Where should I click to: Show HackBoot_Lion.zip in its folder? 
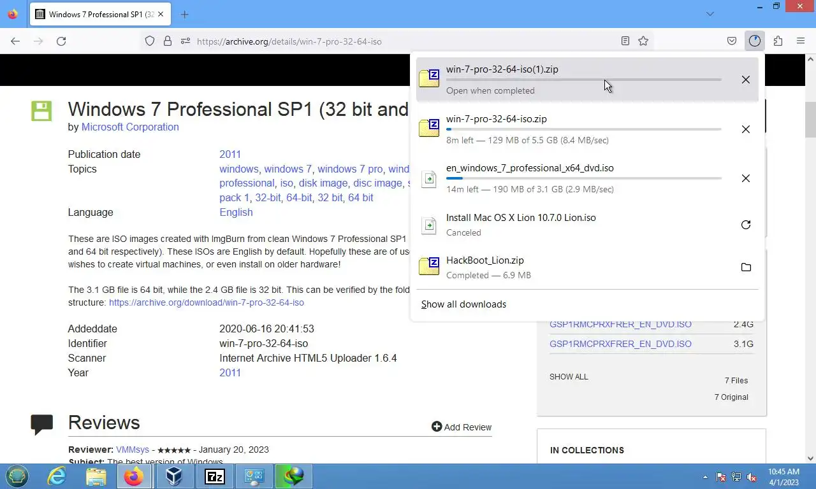point(745,267)
